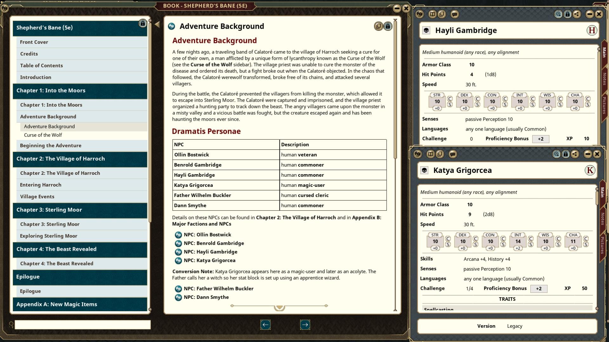
Task: Collapse Chapter 2: The Village of Harroch
Action: pyautogui.click(x=80, y=159)
